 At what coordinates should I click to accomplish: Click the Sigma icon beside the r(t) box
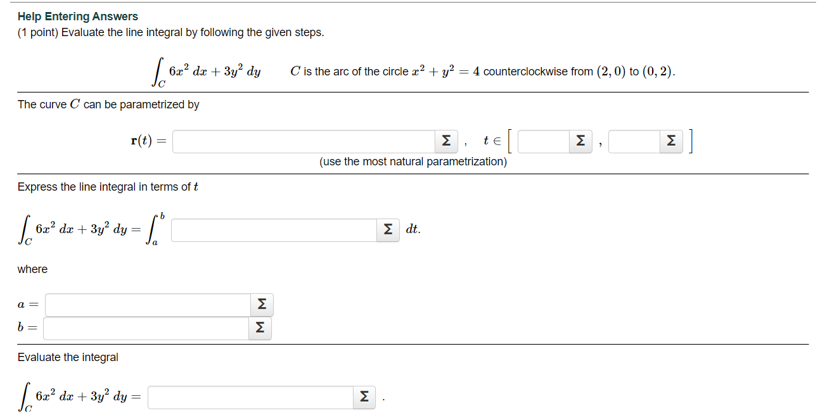tap(445, 141)
